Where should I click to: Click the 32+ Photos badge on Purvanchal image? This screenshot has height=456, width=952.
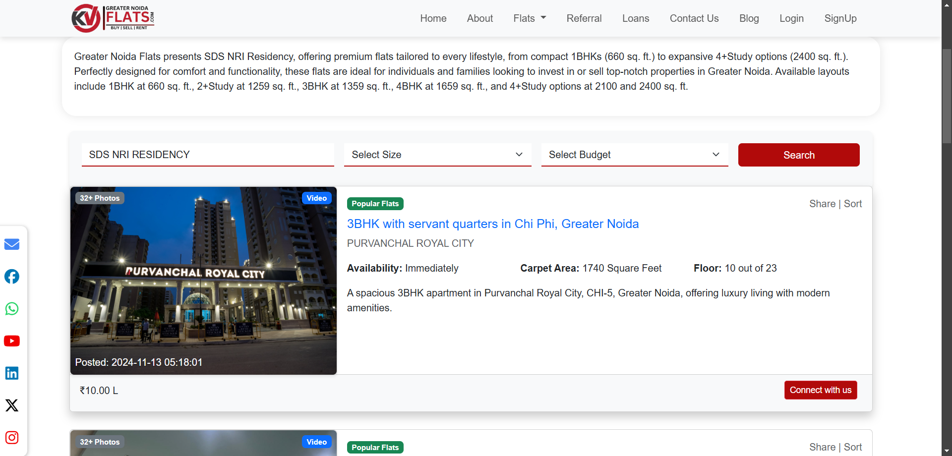(100, 198)
